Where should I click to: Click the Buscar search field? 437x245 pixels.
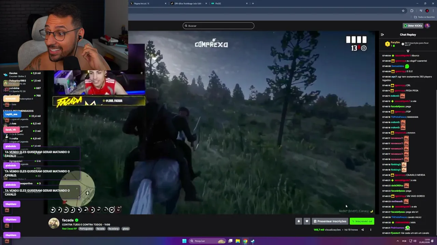pyautogui.click(x=218, y=26)
